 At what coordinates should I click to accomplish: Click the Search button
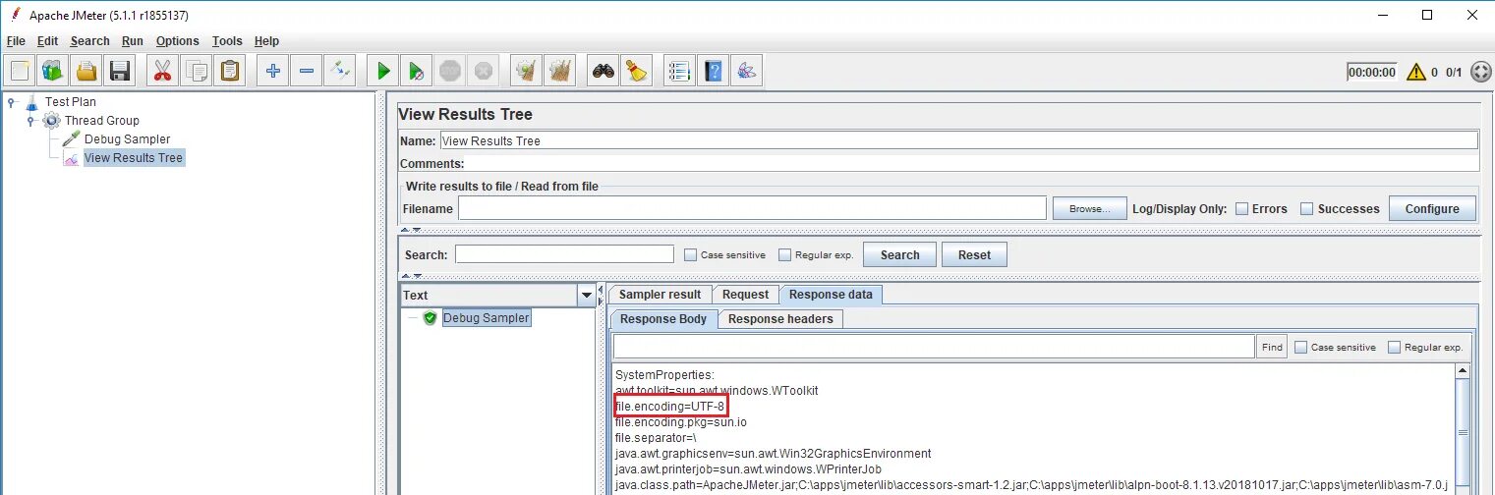tap(899, 254)
